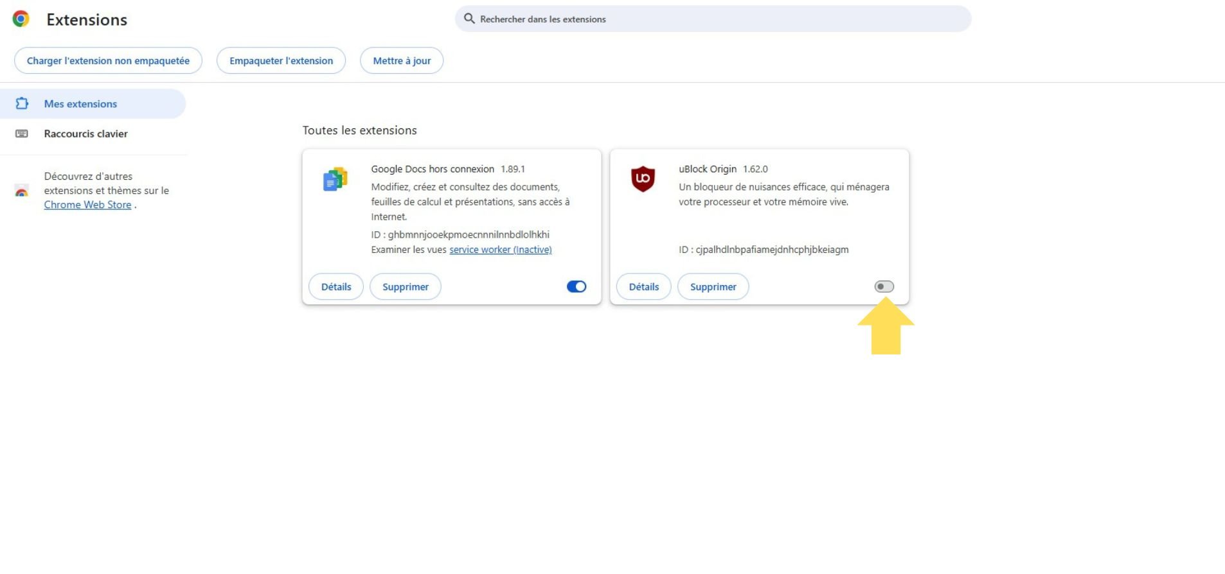Disable Google Docs hors connexion toggle

[577, 286]
